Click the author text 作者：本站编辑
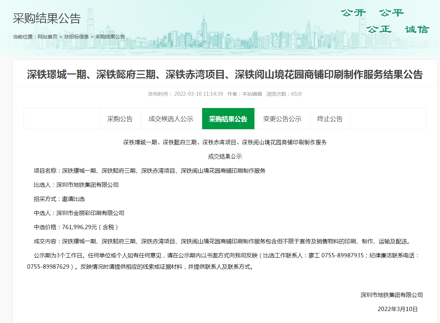The height and width of the screenshot is (323, 440). pos(245,94)
